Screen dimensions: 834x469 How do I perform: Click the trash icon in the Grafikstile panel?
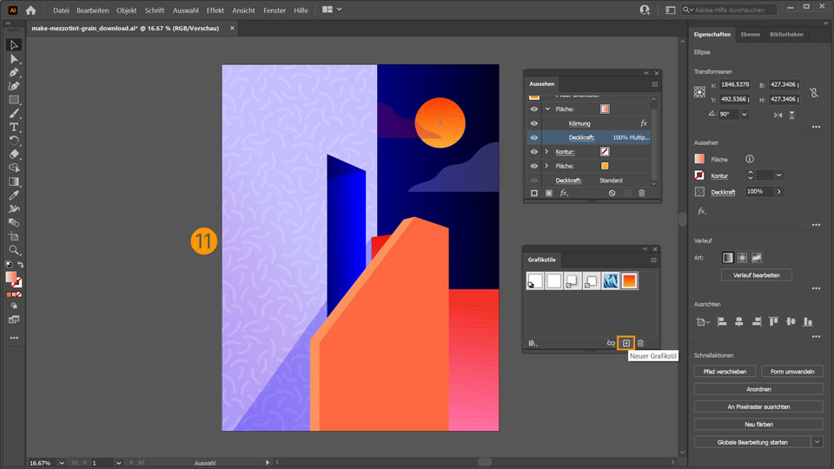(641, 343)
